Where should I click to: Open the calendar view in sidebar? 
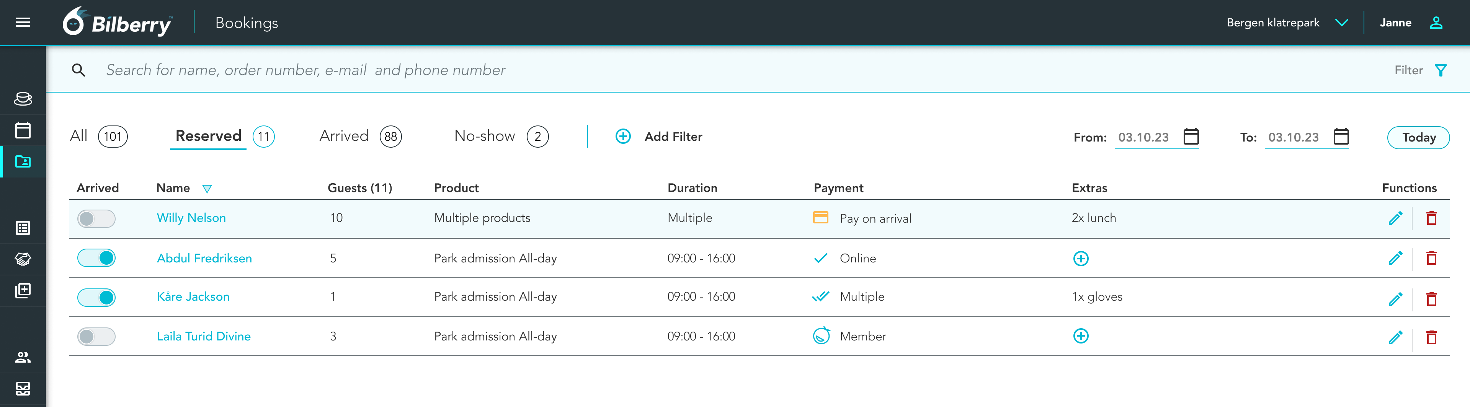point(23,130)
